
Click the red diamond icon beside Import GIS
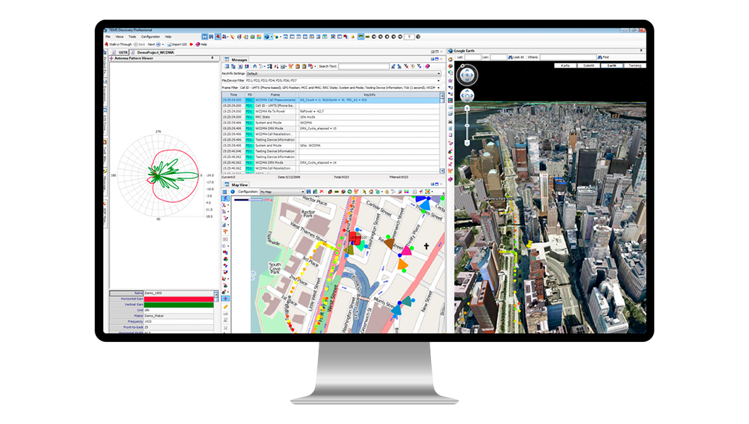tap(191, 45)
